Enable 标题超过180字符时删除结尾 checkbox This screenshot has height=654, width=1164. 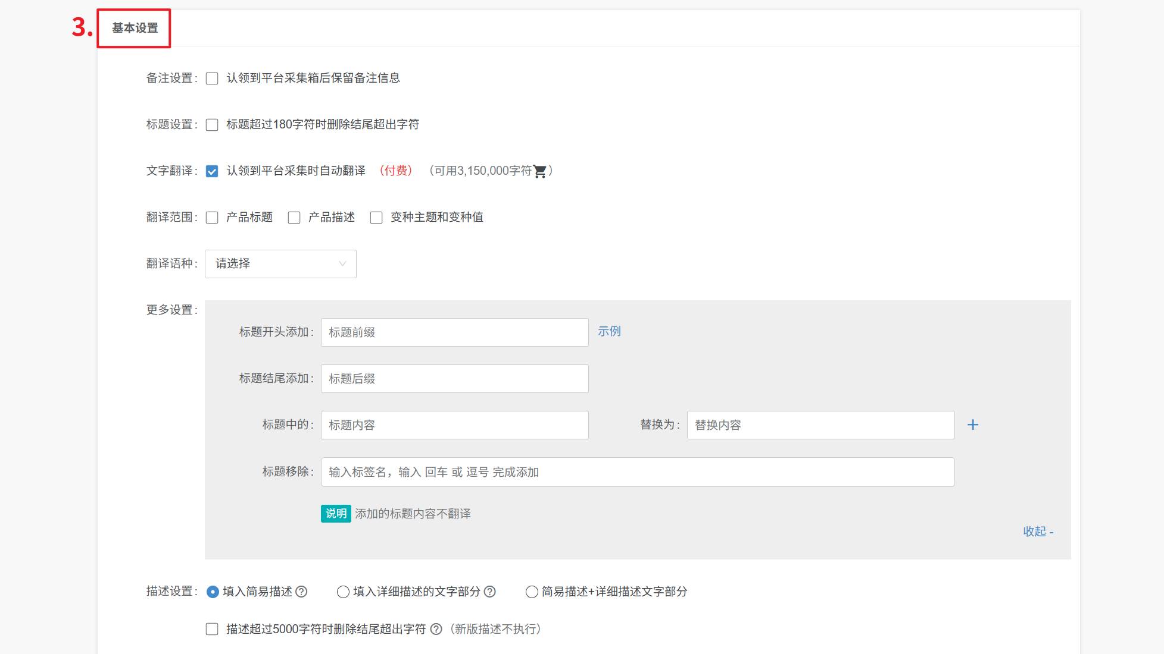[x=212, y=125]
